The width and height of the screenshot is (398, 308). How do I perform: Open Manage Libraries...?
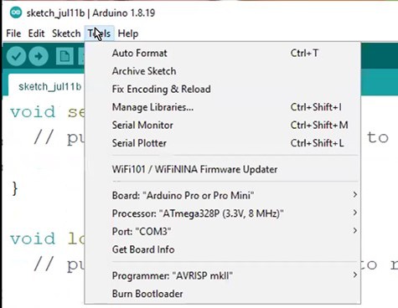[x=222, y=107]
